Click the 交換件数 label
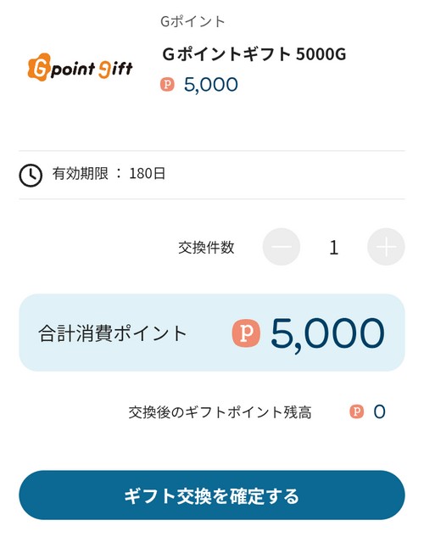424x537 pixels. pyautogui.click(x=206, y=247)
